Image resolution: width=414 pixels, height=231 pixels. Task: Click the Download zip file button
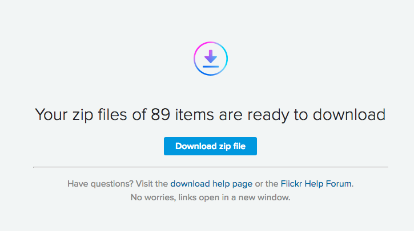pyautogui.click(x=210, y=146)
